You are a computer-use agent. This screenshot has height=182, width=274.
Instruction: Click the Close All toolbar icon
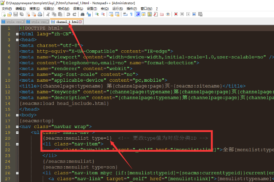34,14
